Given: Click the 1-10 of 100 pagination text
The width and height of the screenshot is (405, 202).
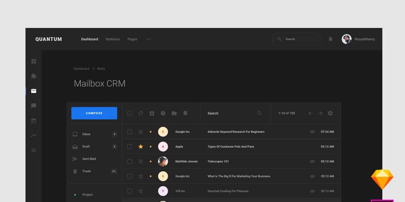Looking at the screenshot, I should point(287,113).
